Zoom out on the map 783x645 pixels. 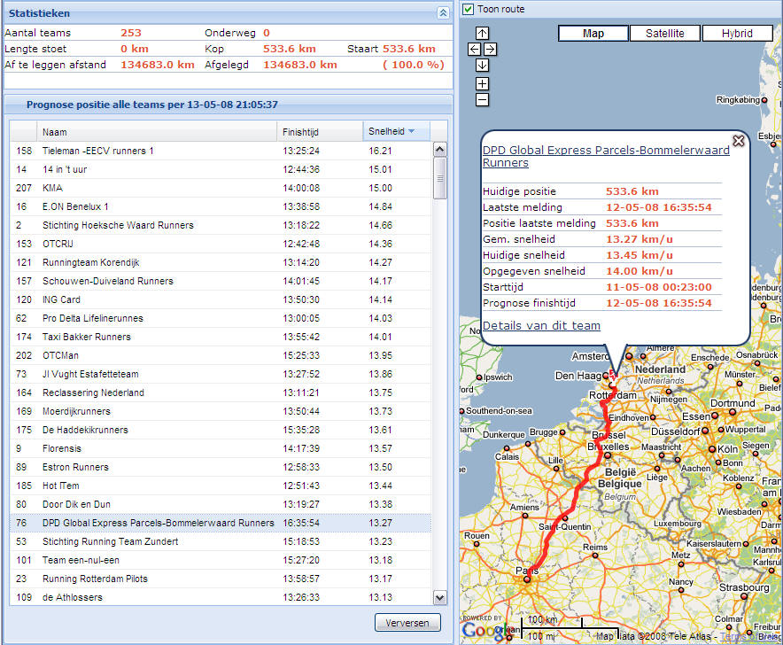pos(483,100)
